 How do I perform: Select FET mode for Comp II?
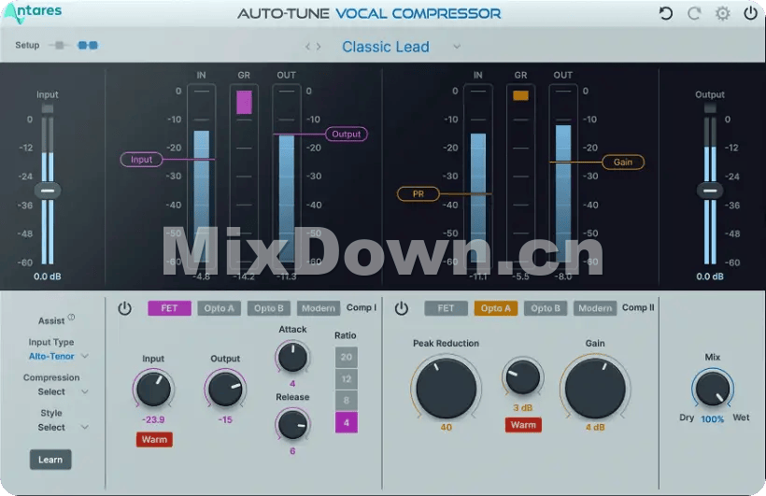(446, 308)
